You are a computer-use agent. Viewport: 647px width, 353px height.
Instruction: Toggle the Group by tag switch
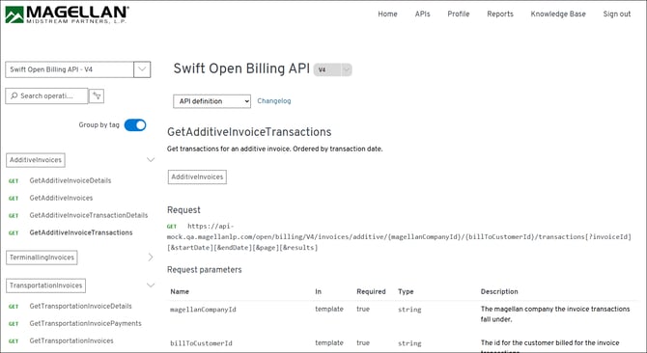(135, 124)
